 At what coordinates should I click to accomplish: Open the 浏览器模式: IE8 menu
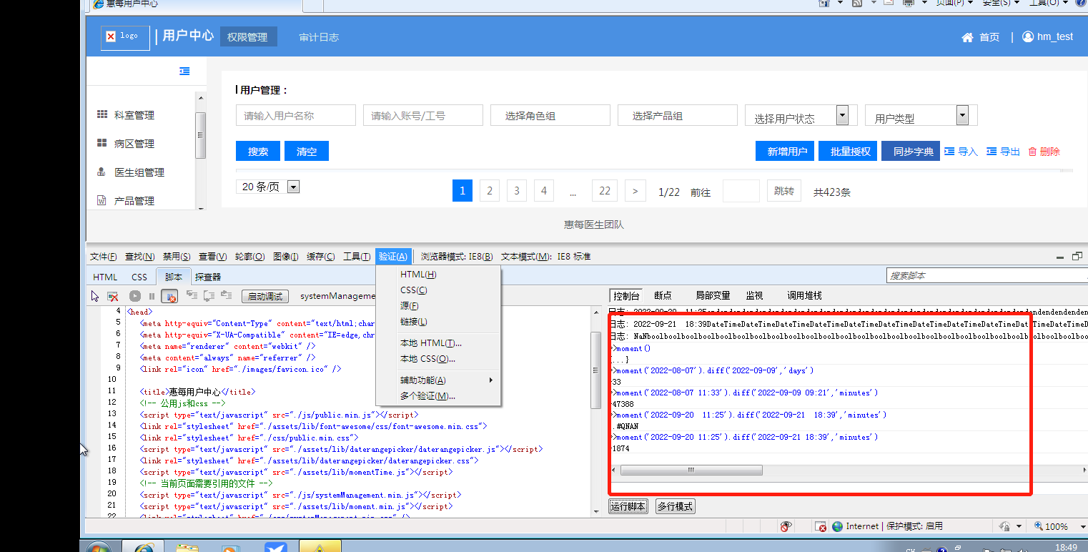[x=457, y=257]
